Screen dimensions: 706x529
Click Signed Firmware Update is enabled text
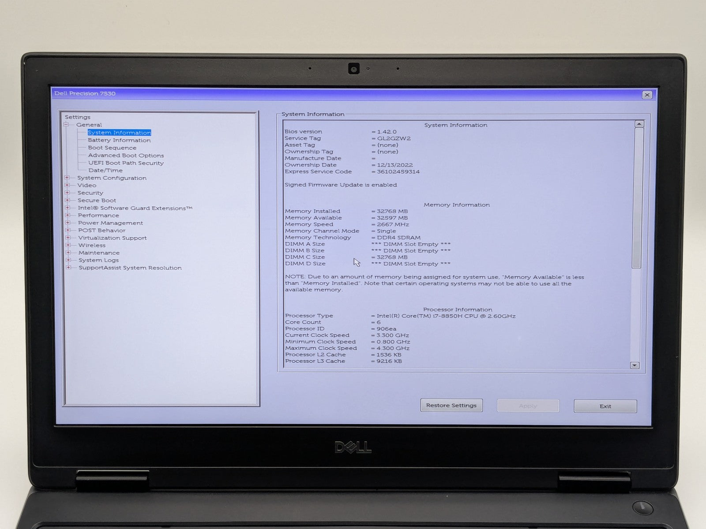[x=341, y=185]
